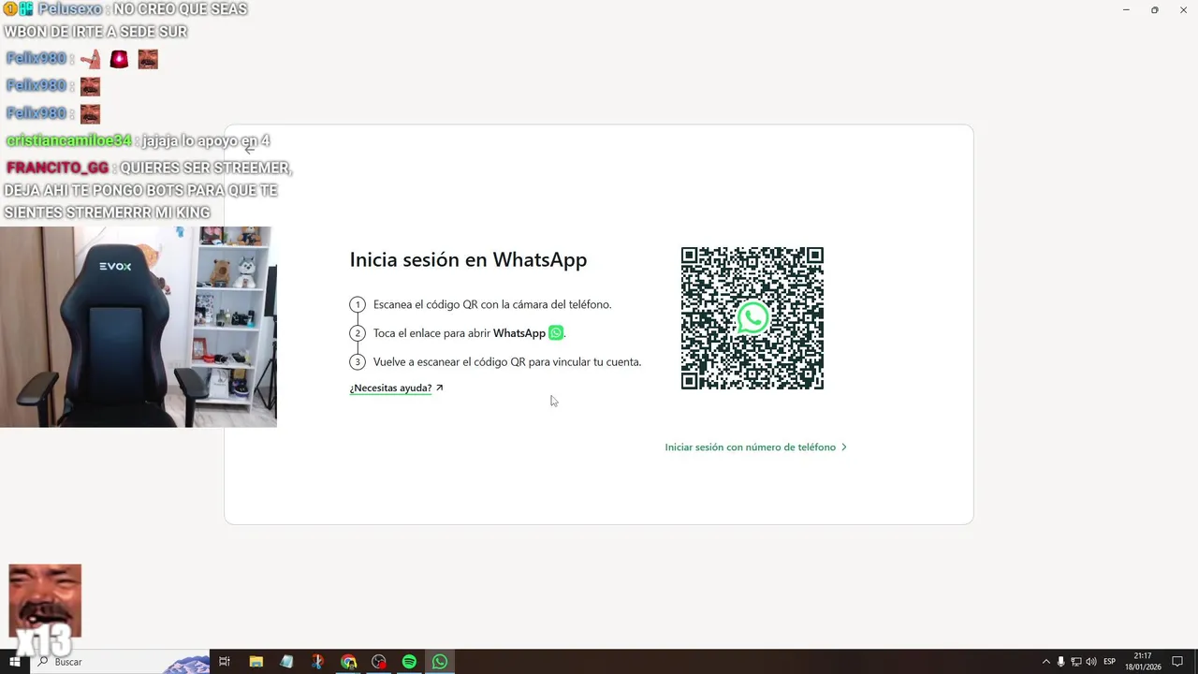This screenshot has height=674, width=1198.
Task: Click Iniciar sesión con número de teléfono
Action: point(750,447)
